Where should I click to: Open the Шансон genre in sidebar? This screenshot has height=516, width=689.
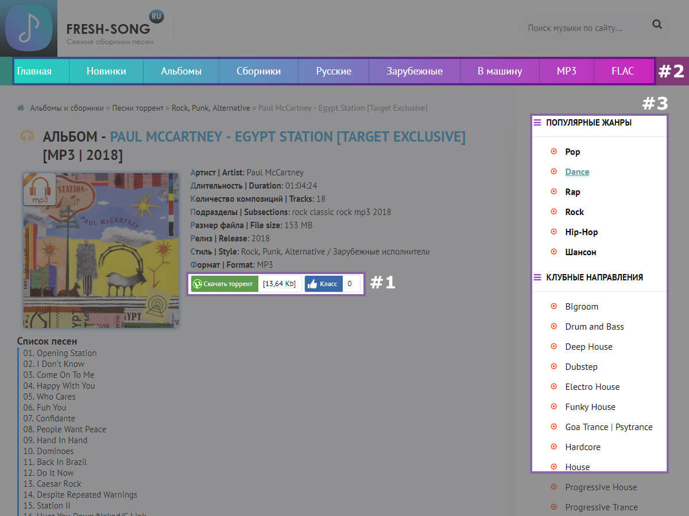coord(580,252)
